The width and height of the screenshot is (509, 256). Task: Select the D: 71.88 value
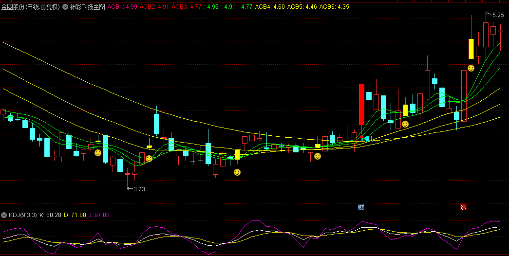[75, 215]
